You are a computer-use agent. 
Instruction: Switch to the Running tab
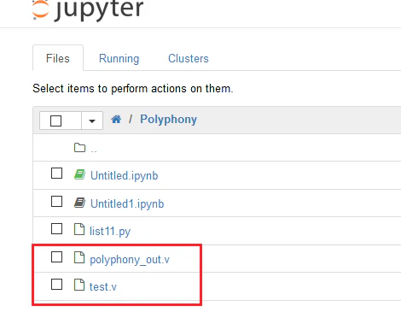[119, 58]
